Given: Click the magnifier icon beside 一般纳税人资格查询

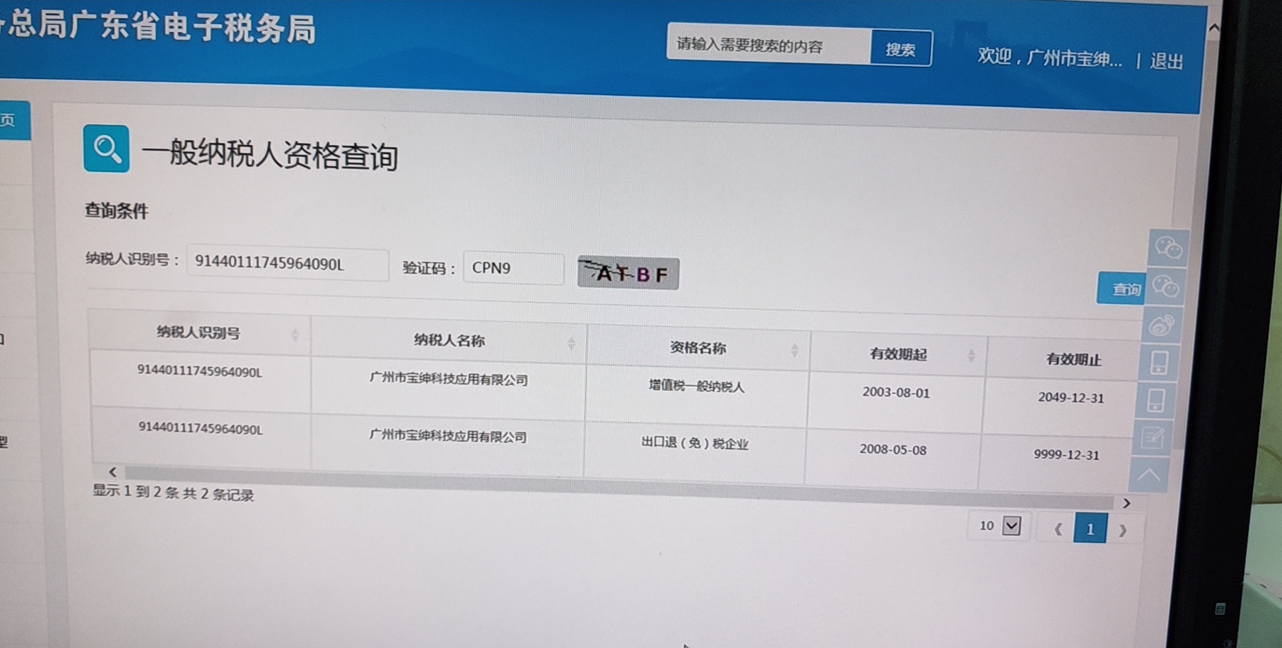Looking at the screenshot, I should coord(106,148).
